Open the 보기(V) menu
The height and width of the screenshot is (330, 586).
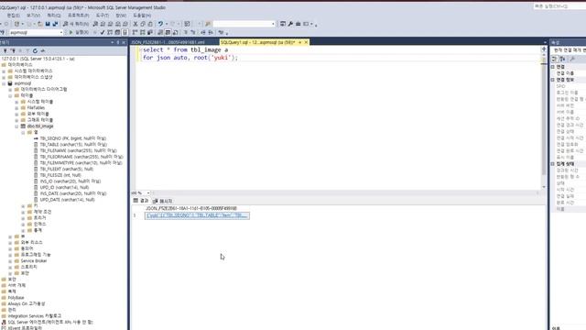click(33, 16)
